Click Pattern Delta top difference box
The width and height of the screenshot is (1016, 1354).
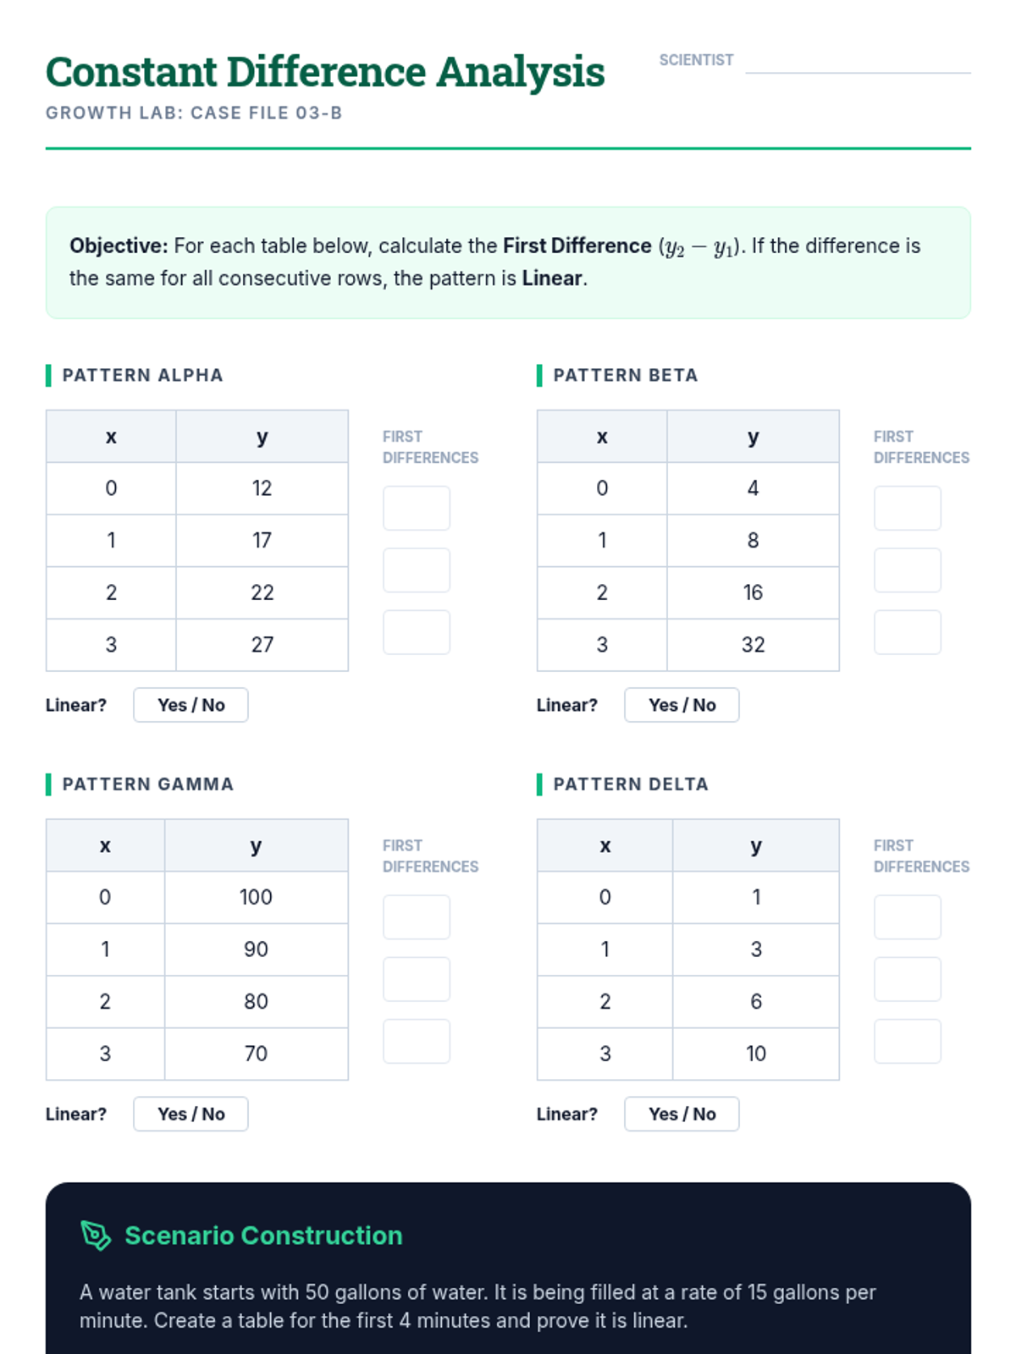907,917
